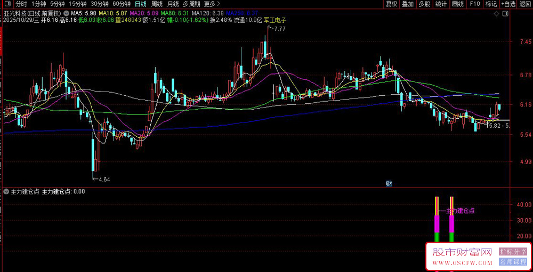The height and width of the screenshot is (272, 533).
Task: Click the 主力建仓点 magenta signal label
Action: [460, 211]
